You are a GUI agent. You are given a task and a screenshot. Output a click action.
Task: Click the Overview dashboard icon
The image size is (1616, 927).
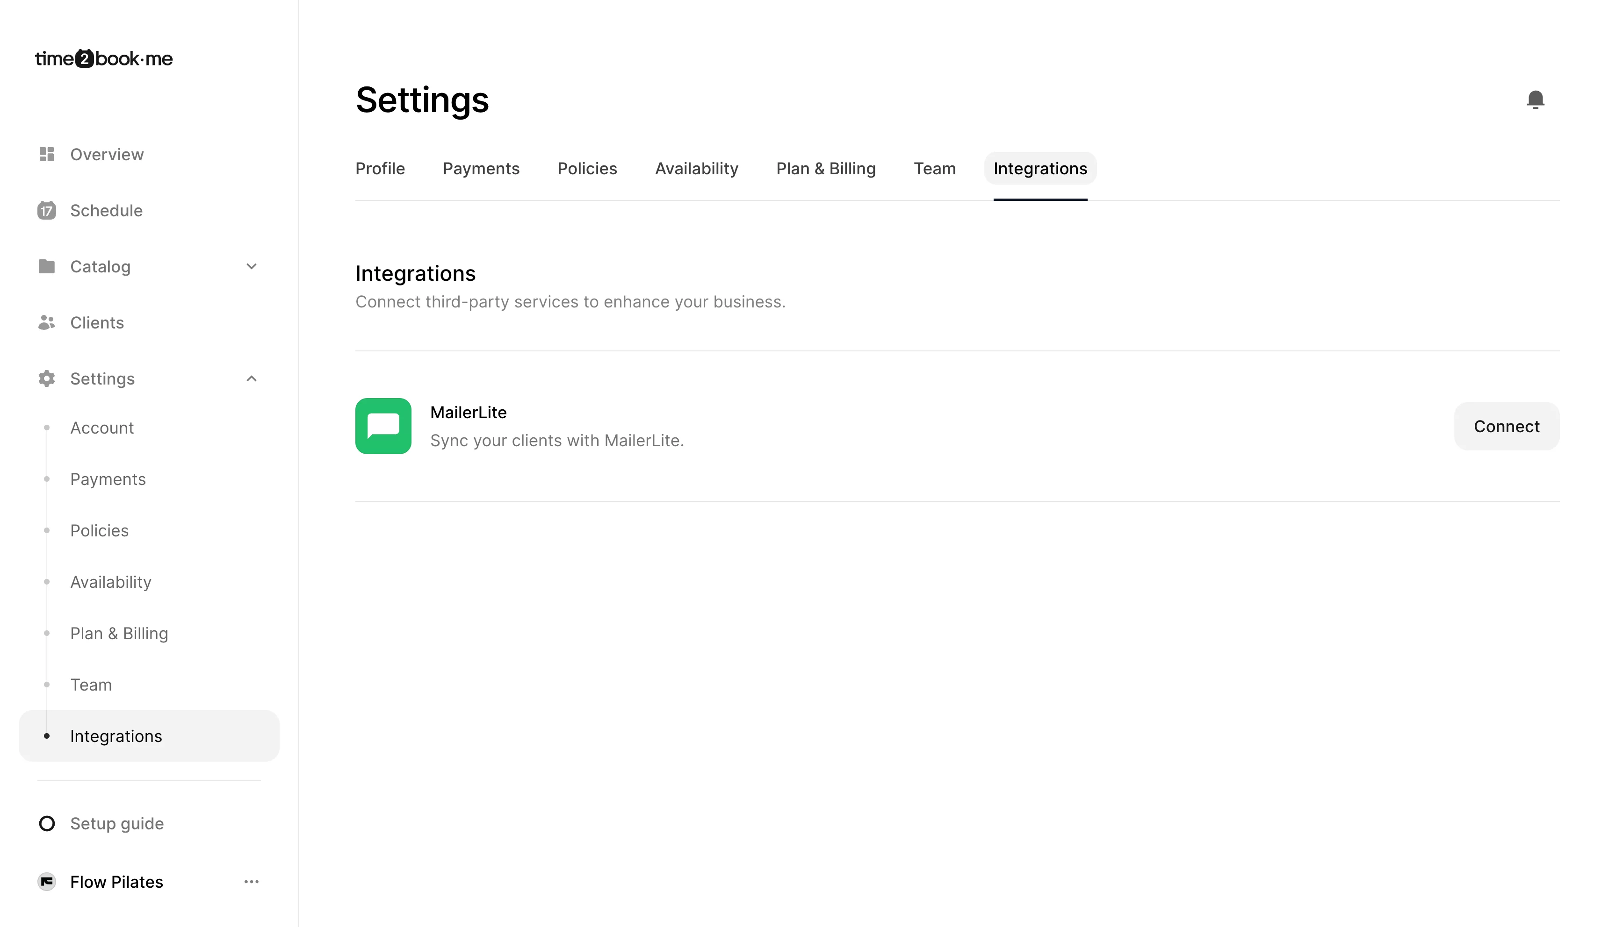click(x=46, y=155)
